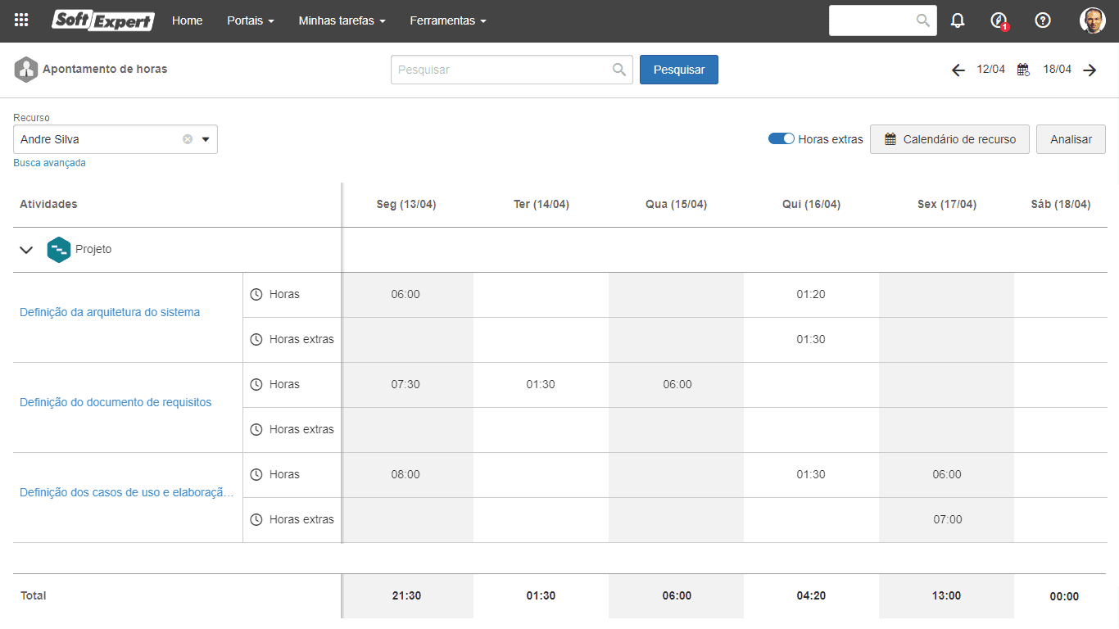Viewport: 1119px width, 629px height.
Task: Open Busca avançada link
Action: 49,163
